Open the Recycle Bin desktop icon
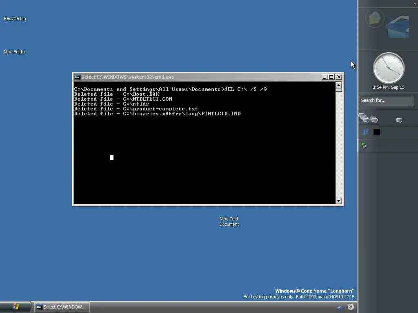This screenshot has width=418, height=313. 15,18
